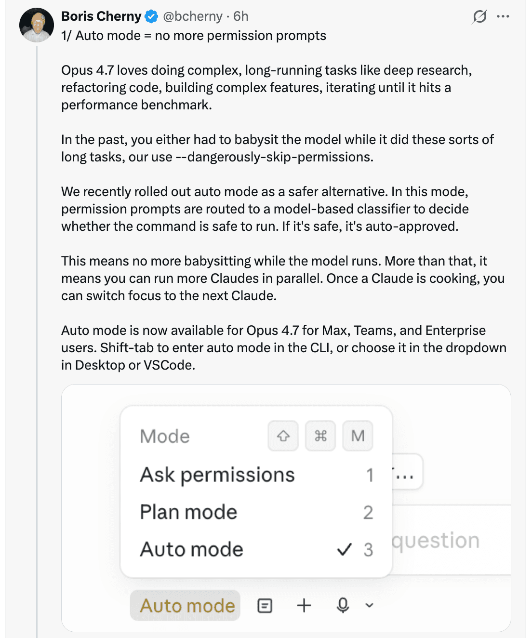532x638 pixels.
Task: Select the checked Auto mode option
Action: (x=192, y=549)
